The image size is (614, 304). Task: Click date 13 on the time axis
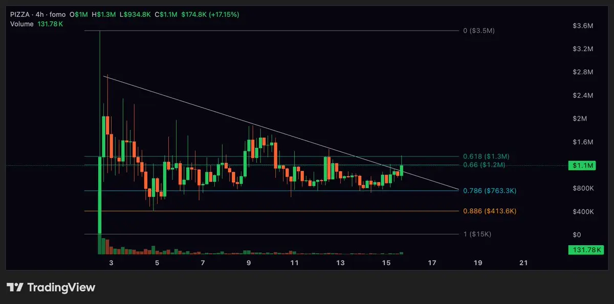tap(340, 263)
